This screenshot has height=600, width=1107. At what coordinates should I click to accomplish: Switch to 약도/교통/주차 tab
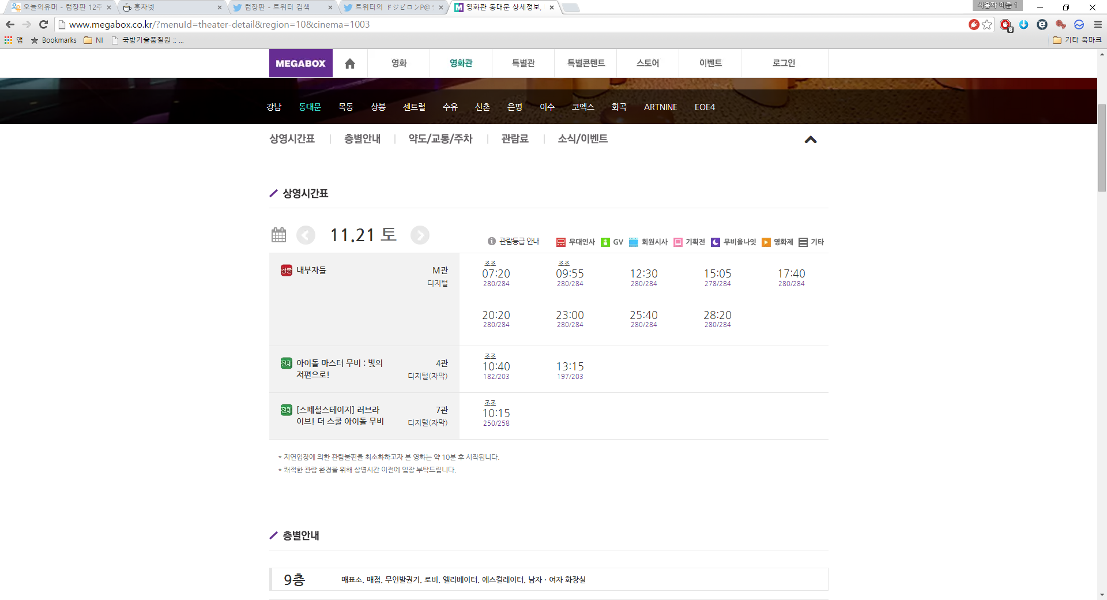[x=440, y=139]
